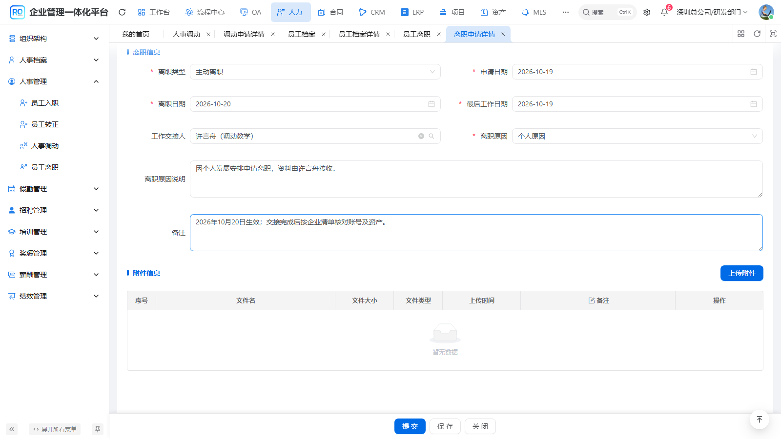Click the 备注 column header
The height and width of the screenshot is (439, 781).
[598, 300]
